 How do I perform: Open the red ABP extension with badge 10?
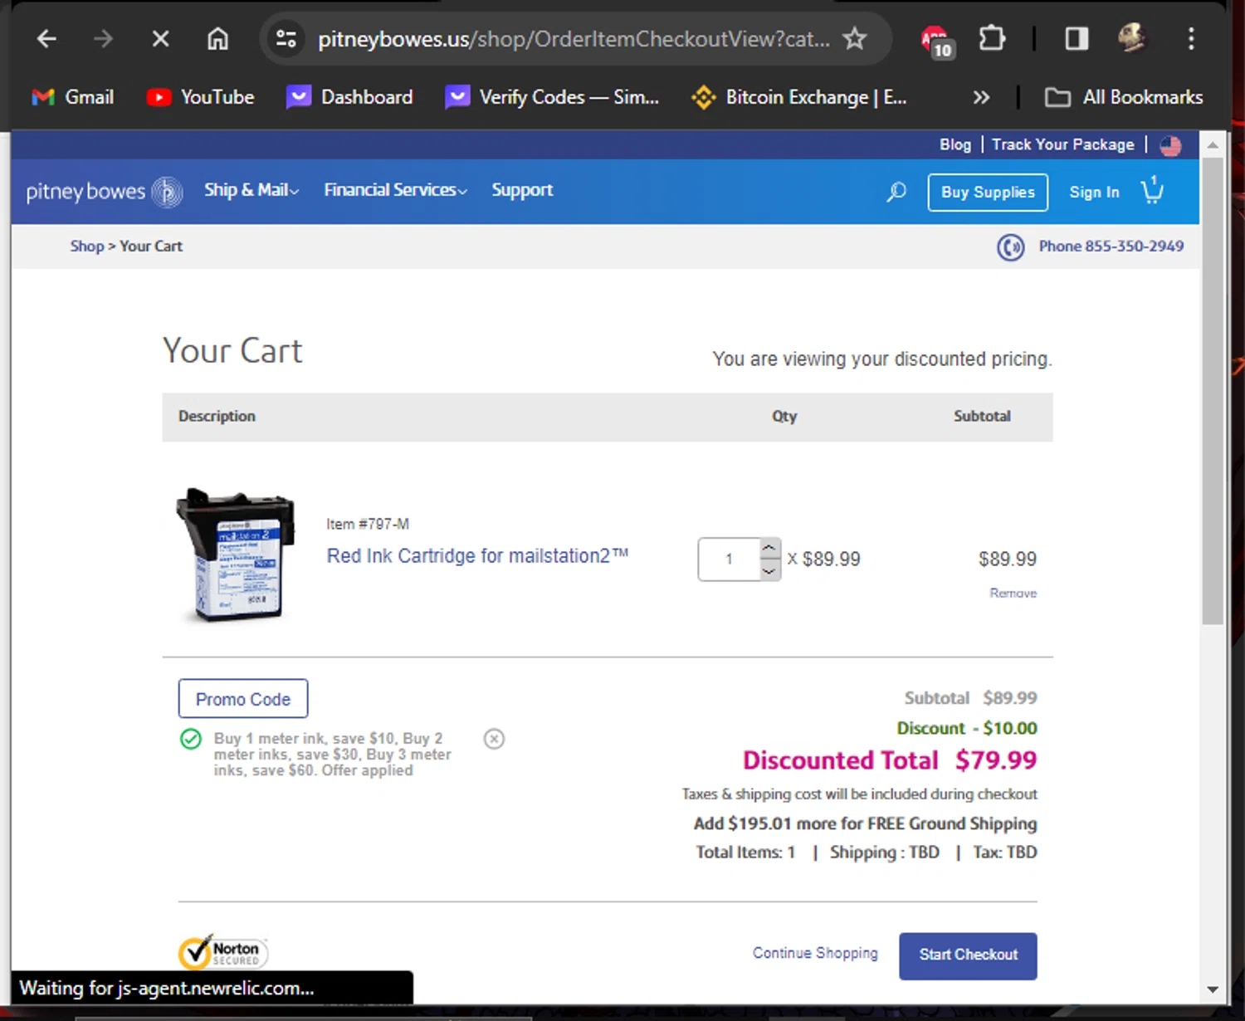click(938, 41)
